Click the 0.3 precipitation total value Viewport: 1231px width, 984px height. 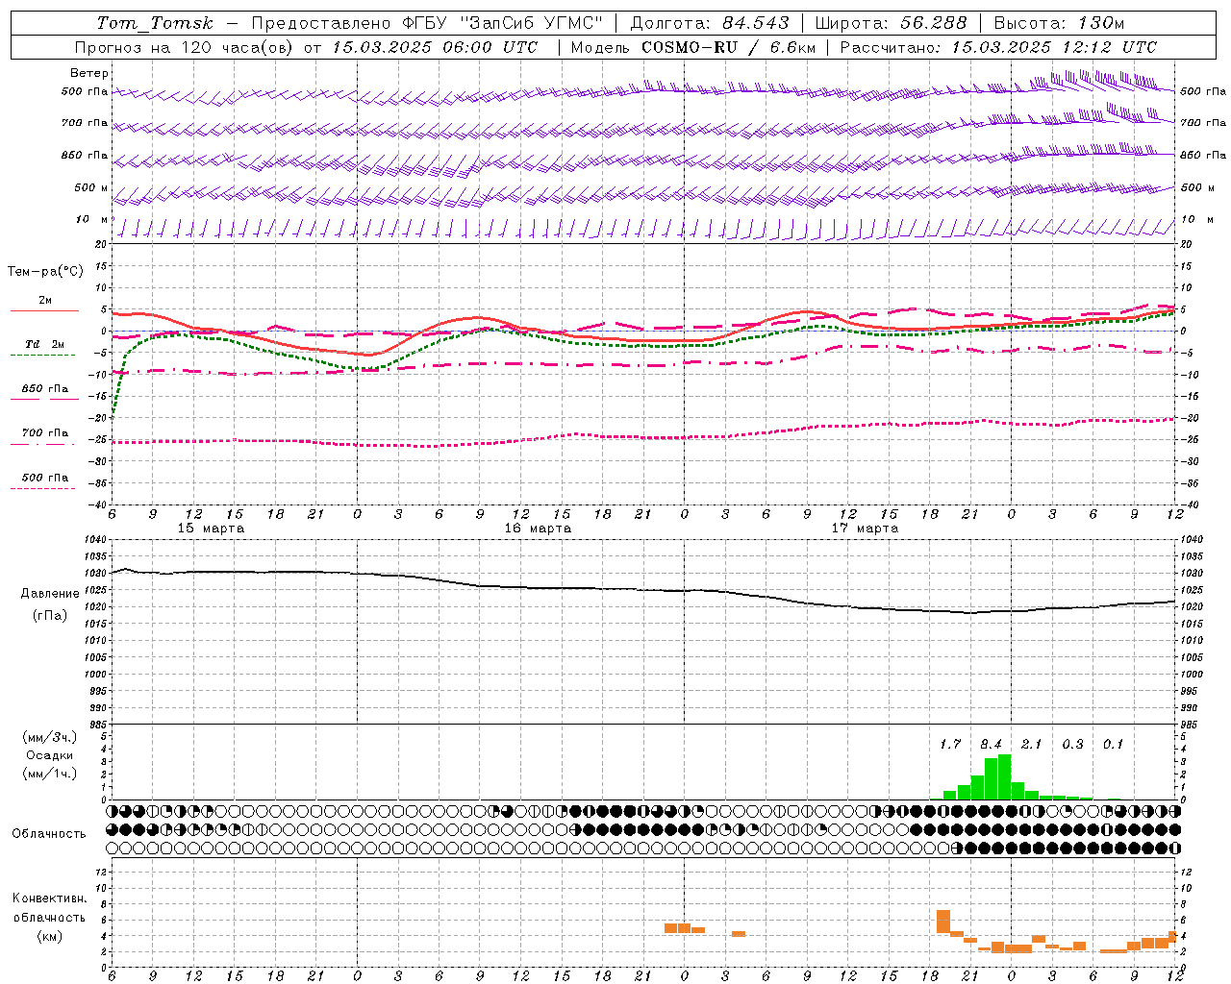[1072, 744]
